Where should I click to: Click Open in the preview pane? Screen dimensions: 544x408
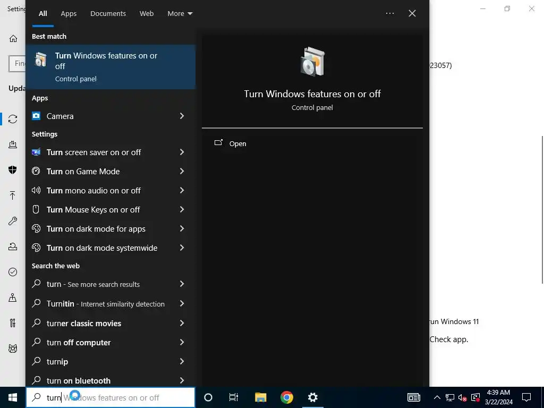coord(237,143)
